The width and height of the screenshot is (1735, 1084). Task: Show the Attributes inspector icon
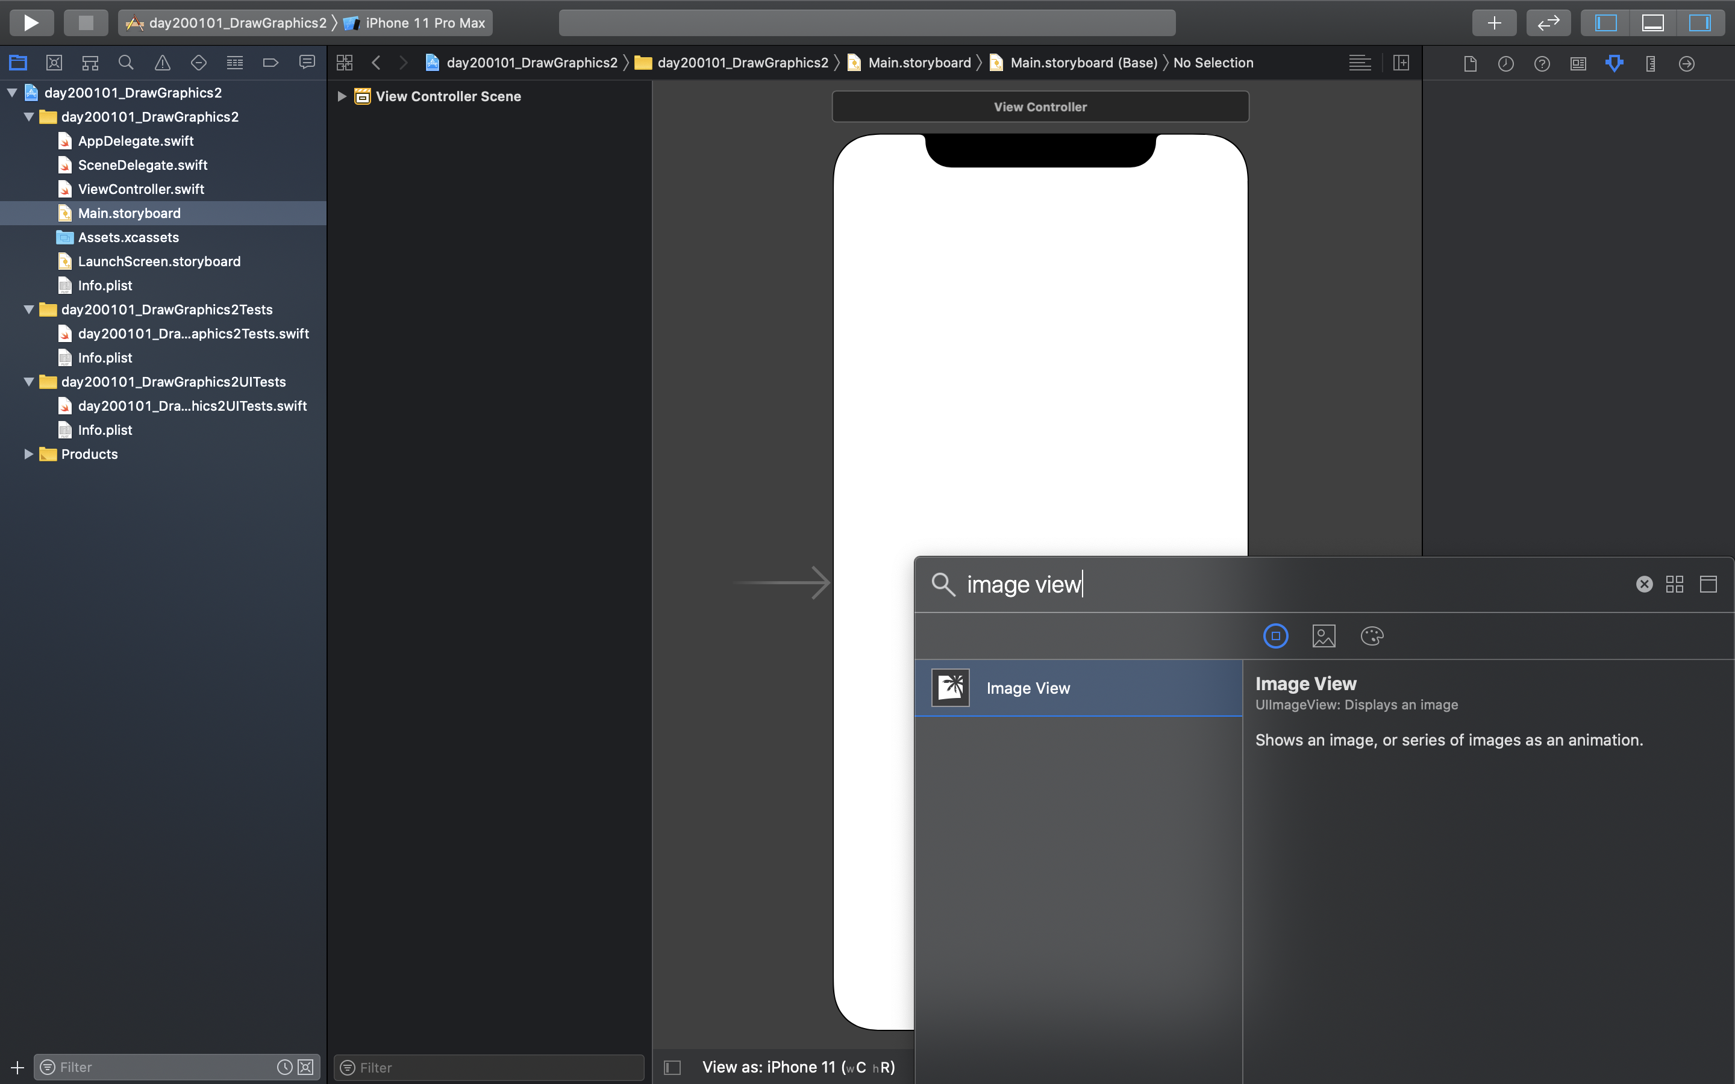tap(1614, 63)
